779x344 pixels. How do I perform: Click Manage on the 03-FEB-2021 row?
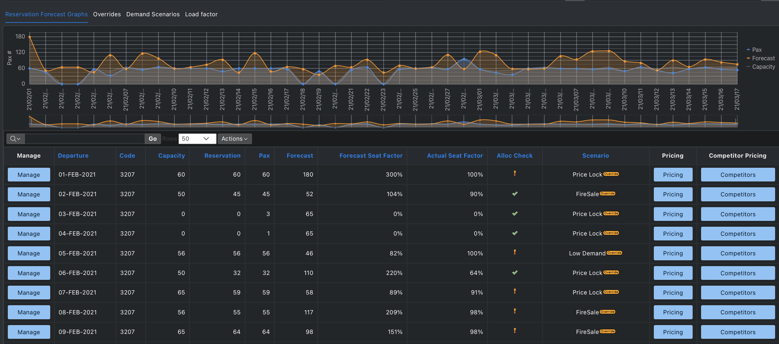[29, 214]
